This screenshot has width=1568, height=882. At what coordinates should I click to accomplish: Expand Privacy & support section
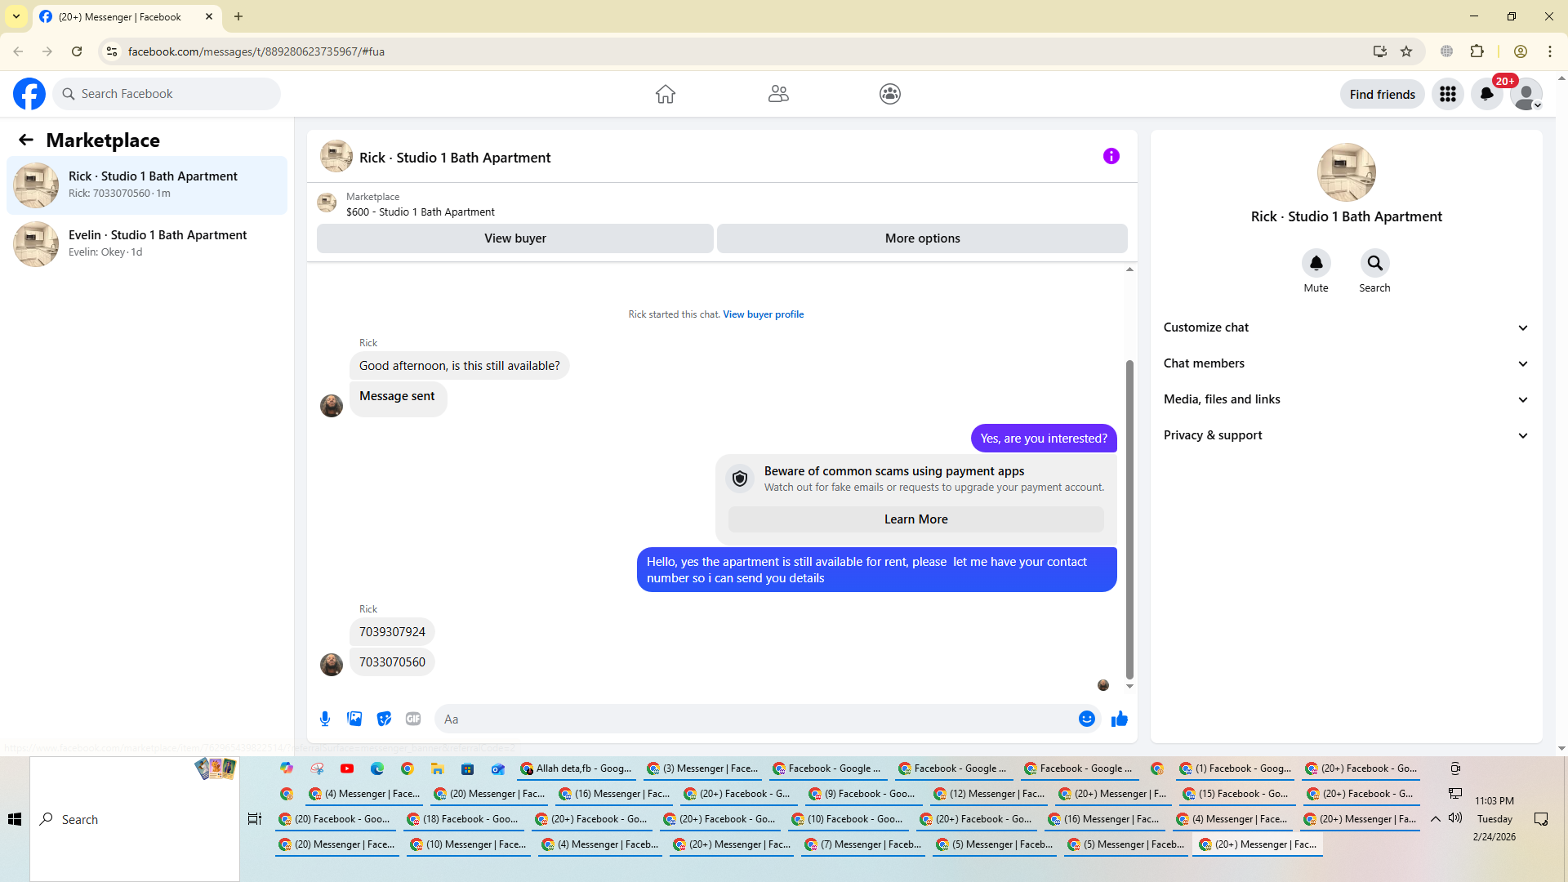coord(1346,435)
